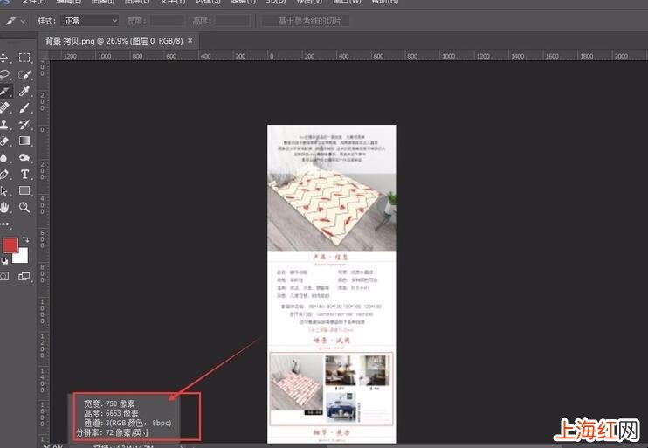Image resolution: width=648 pixels, height=448 pixels.
Task: Select the Sponge tool
Action: [24, 157]
